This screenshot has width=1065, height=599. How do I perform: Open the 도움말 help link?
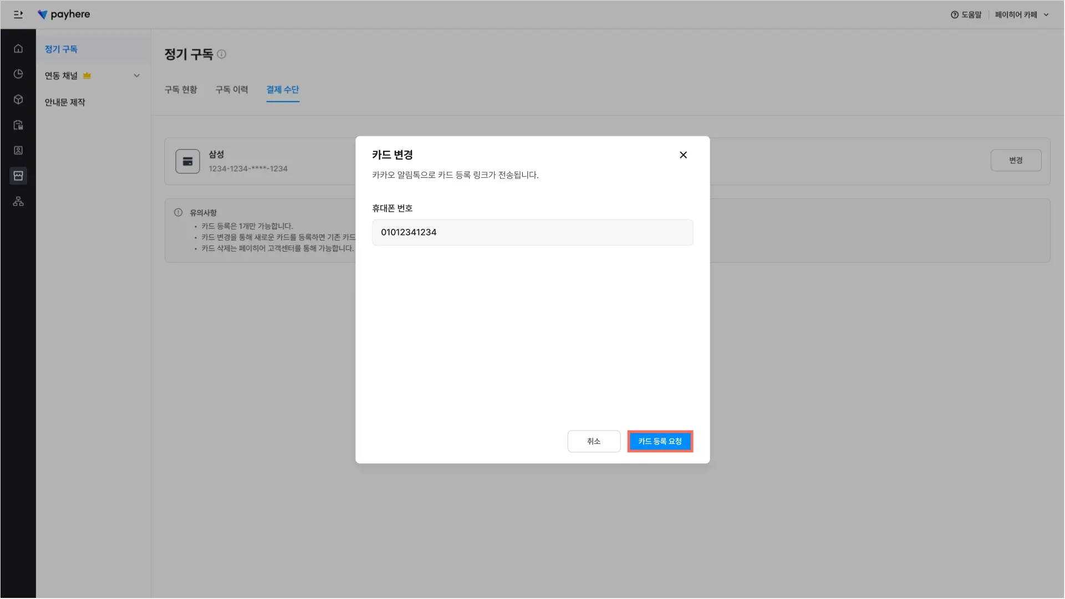click(966, 15)
